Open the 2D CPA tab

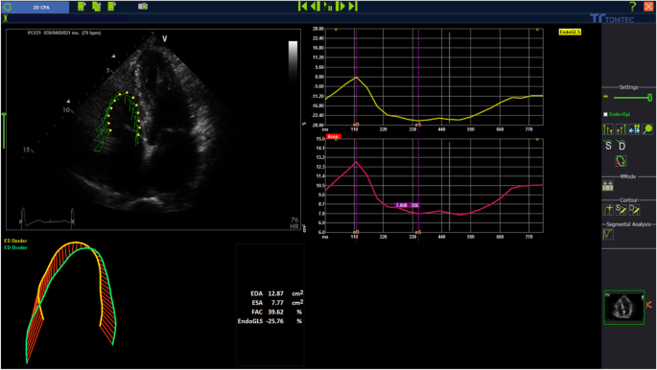(41, 7)
